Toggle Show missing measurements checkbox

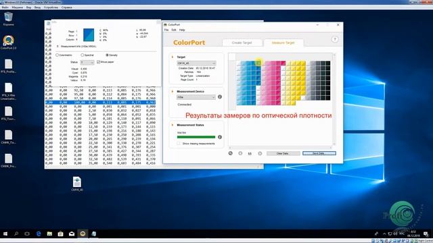(179, 144)
